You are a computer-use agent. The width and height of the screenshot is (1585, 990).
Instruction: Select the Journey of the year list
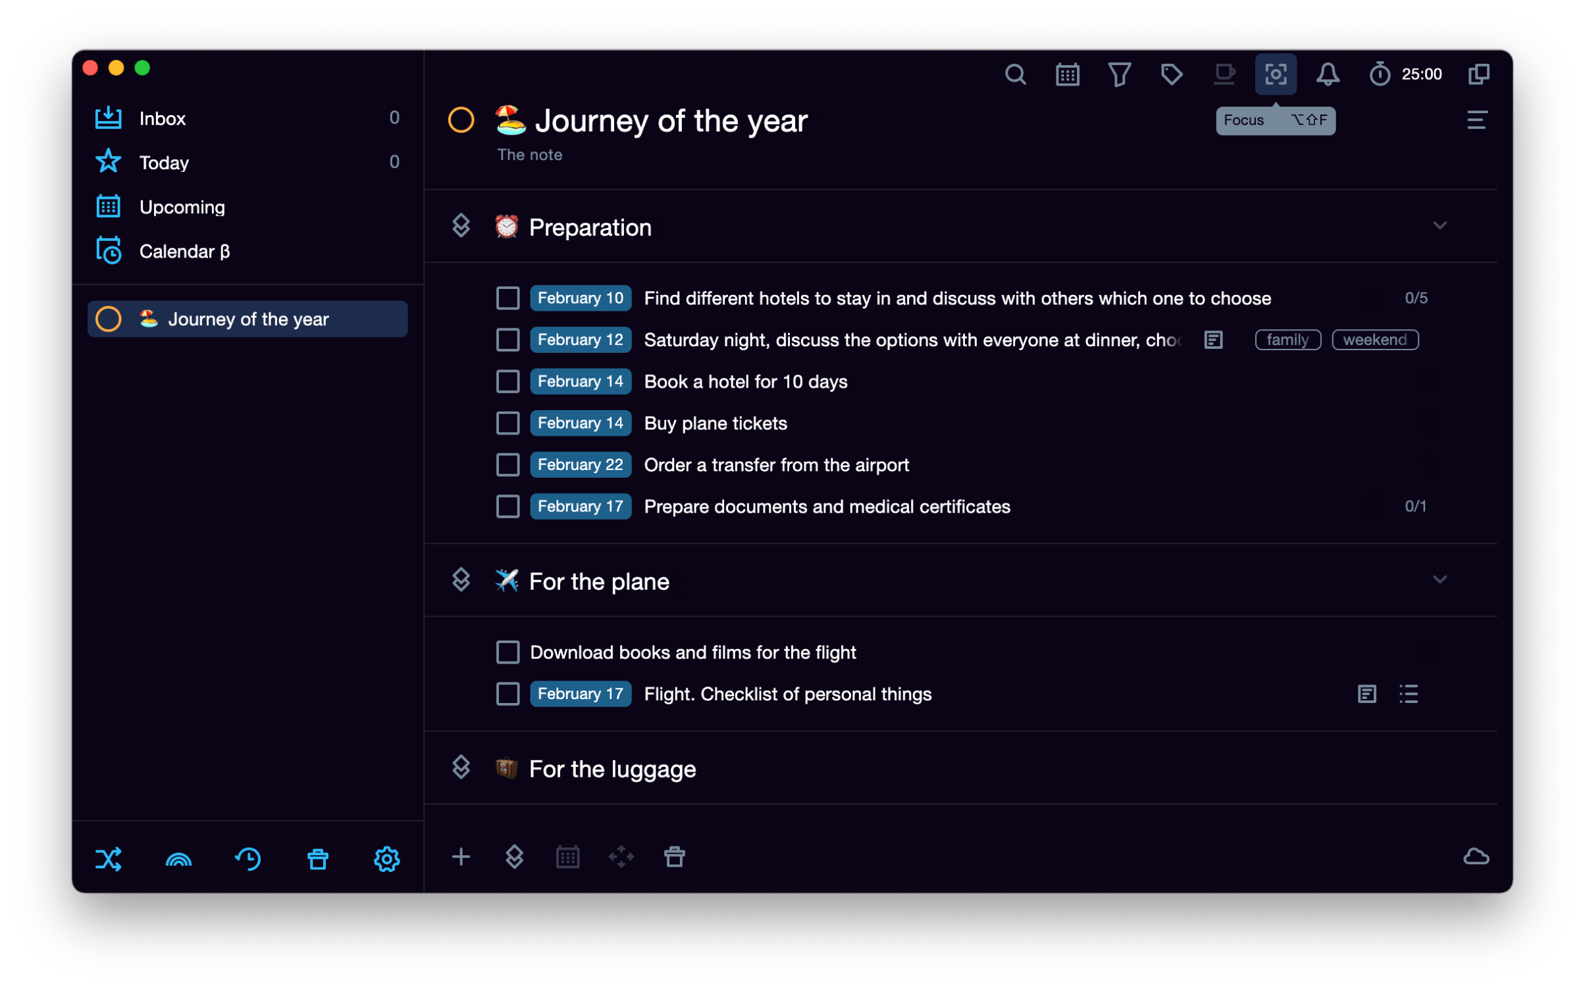click(x=248, y=319)
